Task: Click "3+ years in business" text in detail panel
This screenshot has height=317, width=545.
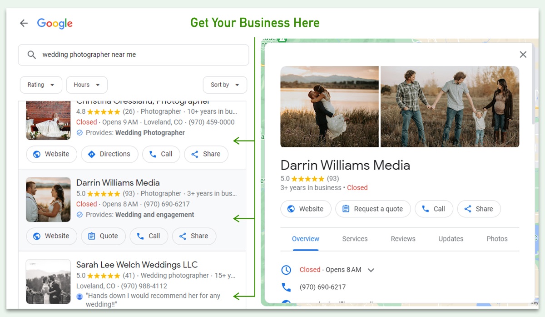Action: click(x=311, y=188)
